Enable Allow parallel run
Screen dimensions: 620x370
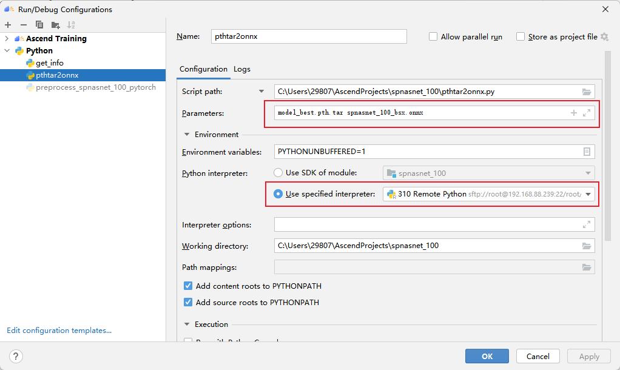[433, 36]
